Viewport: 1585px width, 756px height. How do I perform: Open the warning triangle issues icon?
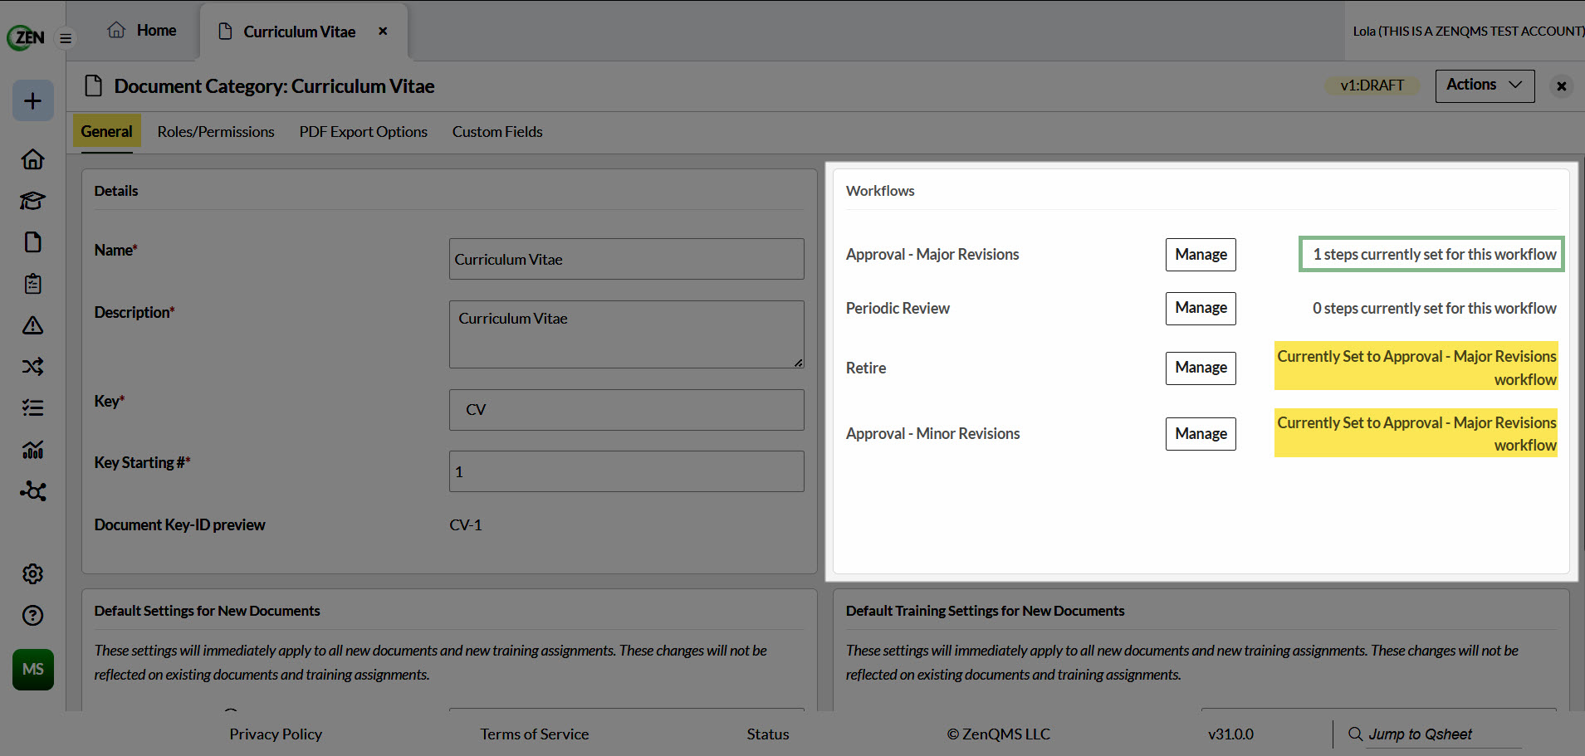[x=33, y=325]
